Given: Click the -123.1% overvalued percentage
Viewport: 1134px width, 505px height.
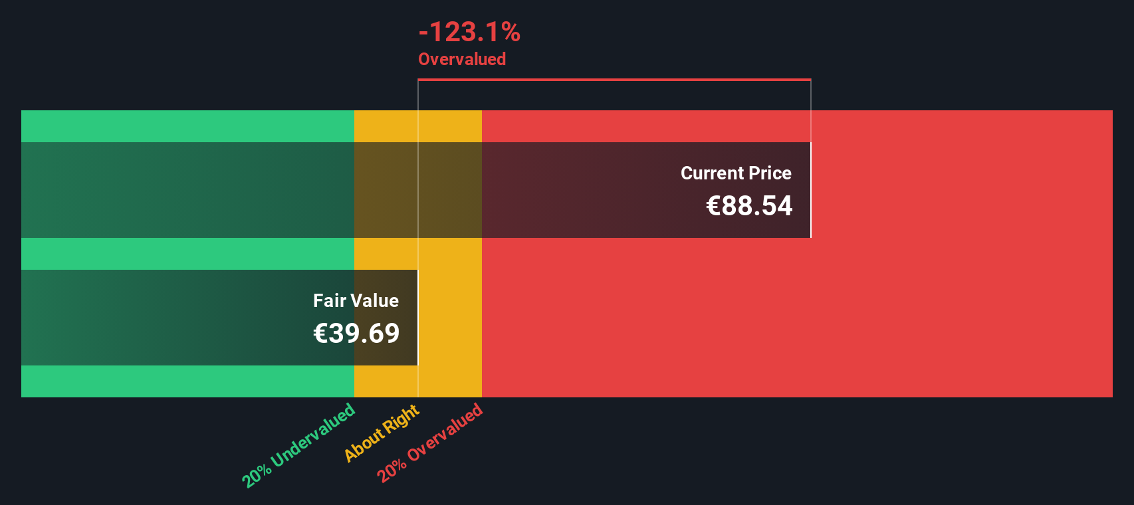Looking at the screenshot, I should pyautogui.click(x=469, y=32).
